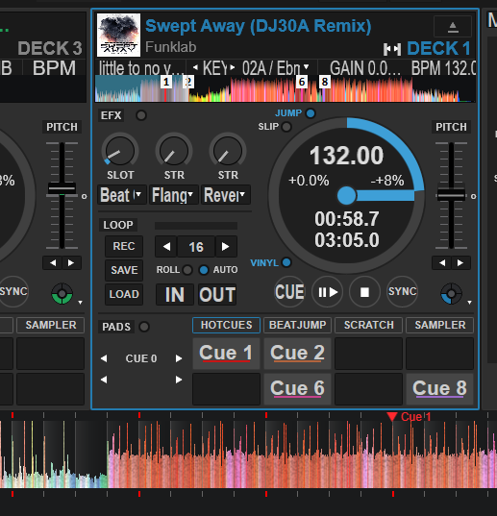This screenshot has width=497, height=516.
Task: Open the Beat effect slot dropdown
Action: (122, 195)
